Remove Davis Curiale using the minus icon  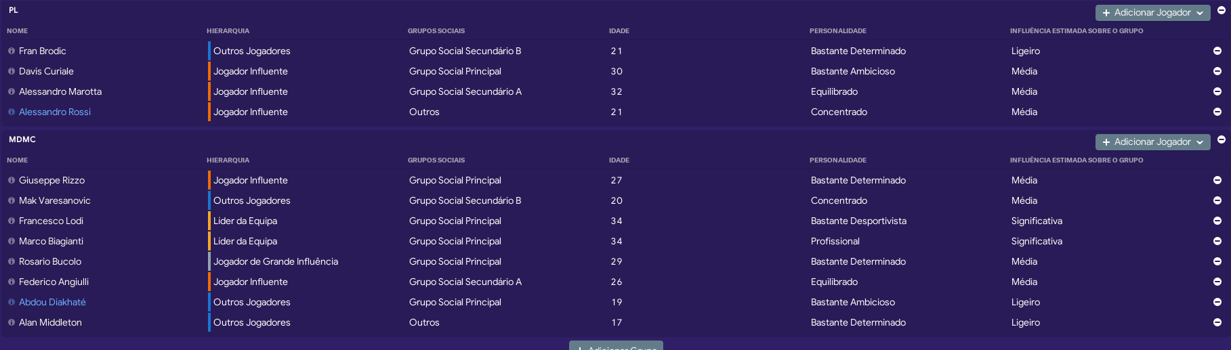(x=1217, y=71)
